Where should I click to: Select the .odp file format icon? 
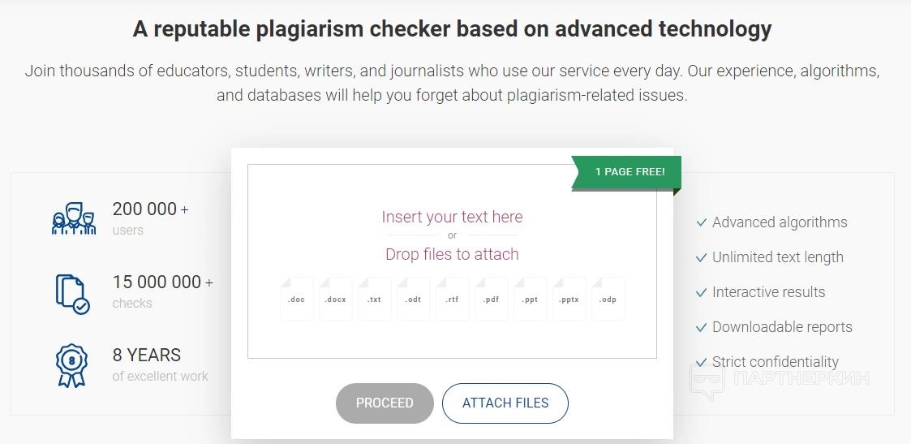pyautogui.click(x=608, y=300)
